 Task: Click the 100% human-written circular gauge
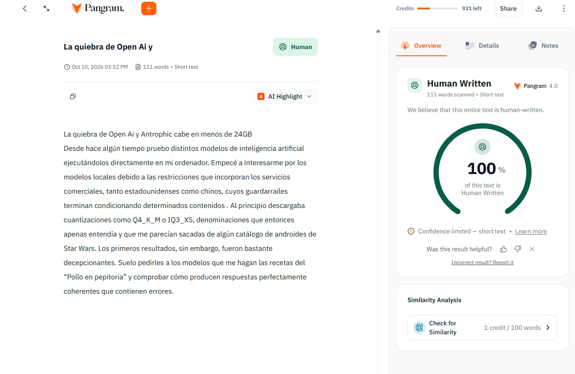pos(483,168)
